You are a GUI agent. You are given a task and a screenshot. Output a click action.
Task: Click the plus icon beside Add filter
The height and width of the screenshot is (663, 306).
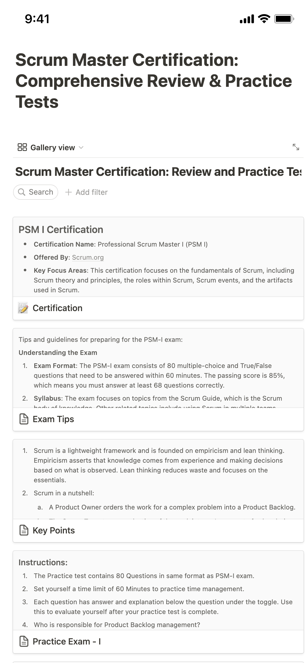point(69,192)
